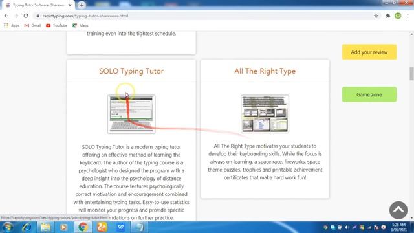Go back with the browser back arrow
The image size is (414, 233).
pyautogui.click(x=6, y=16)
